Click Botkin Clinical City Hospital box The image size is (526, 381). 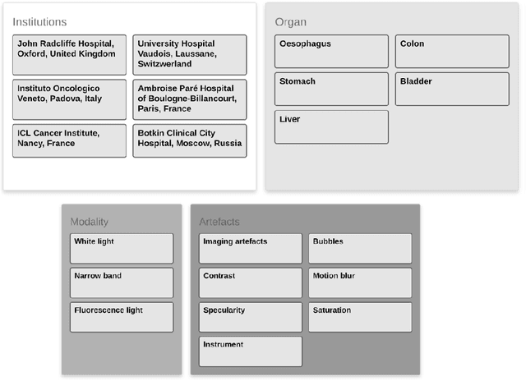[x=189, y=140]
